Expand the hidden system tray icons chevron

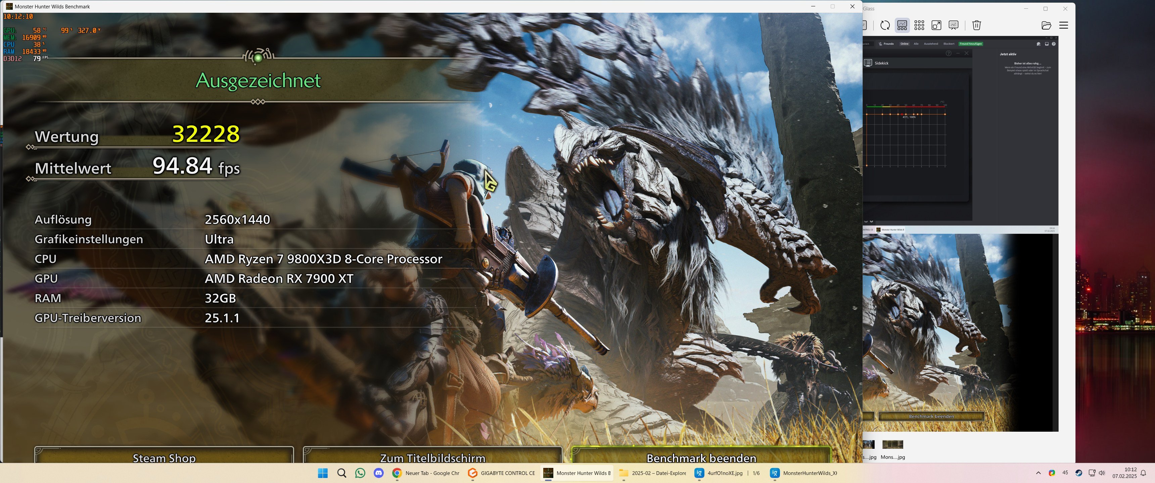click(1038, 473)
